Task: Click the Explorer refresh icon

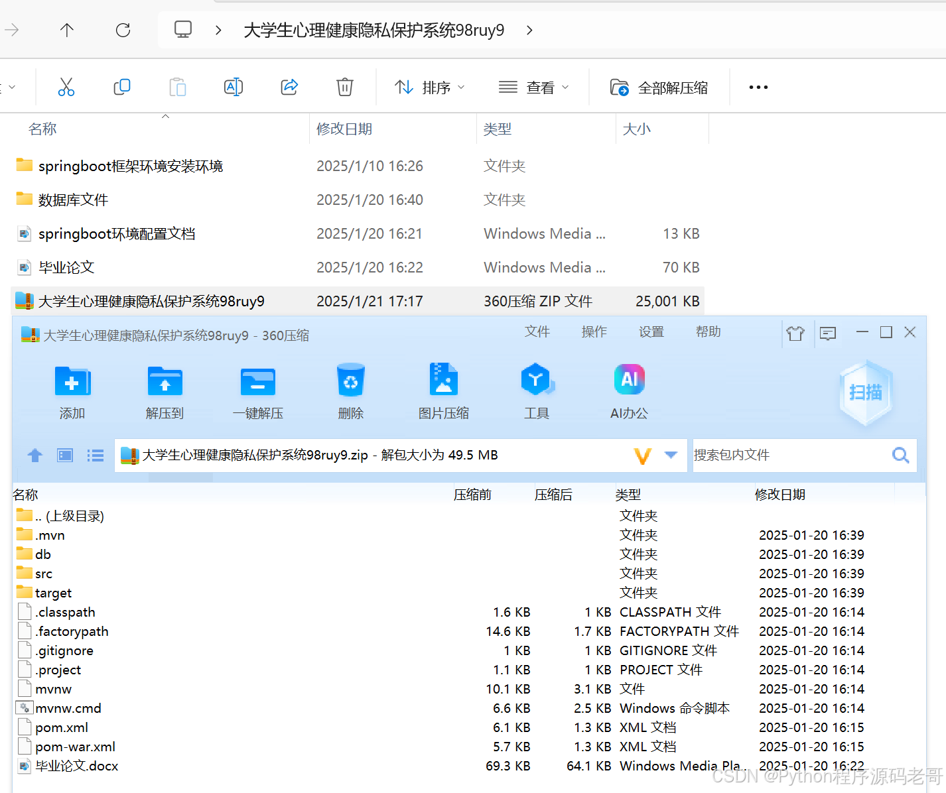Action: 123,30
